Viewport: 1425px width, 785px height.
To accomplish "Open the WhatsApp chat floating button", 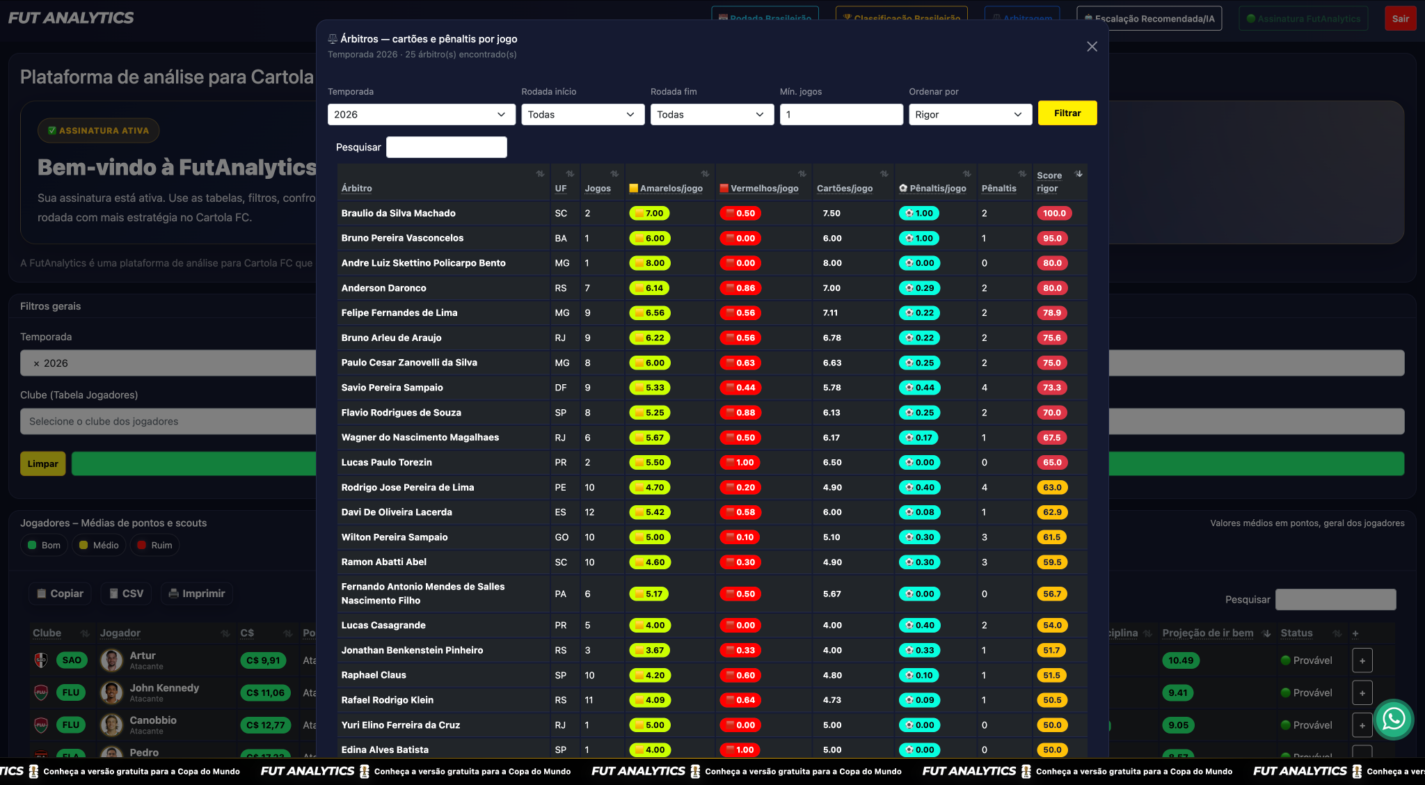I will [x=1394, y=719].
